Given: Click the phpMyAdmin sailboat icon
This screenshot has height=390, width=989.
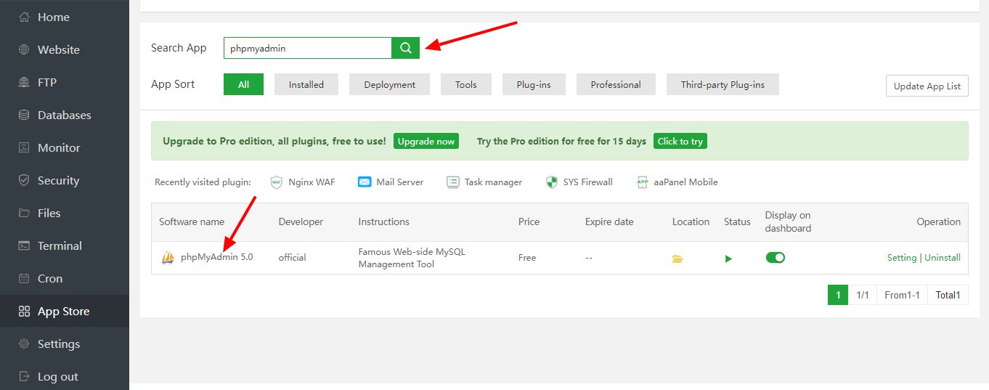Looking at the screenshot, I should tap(168, 257).
